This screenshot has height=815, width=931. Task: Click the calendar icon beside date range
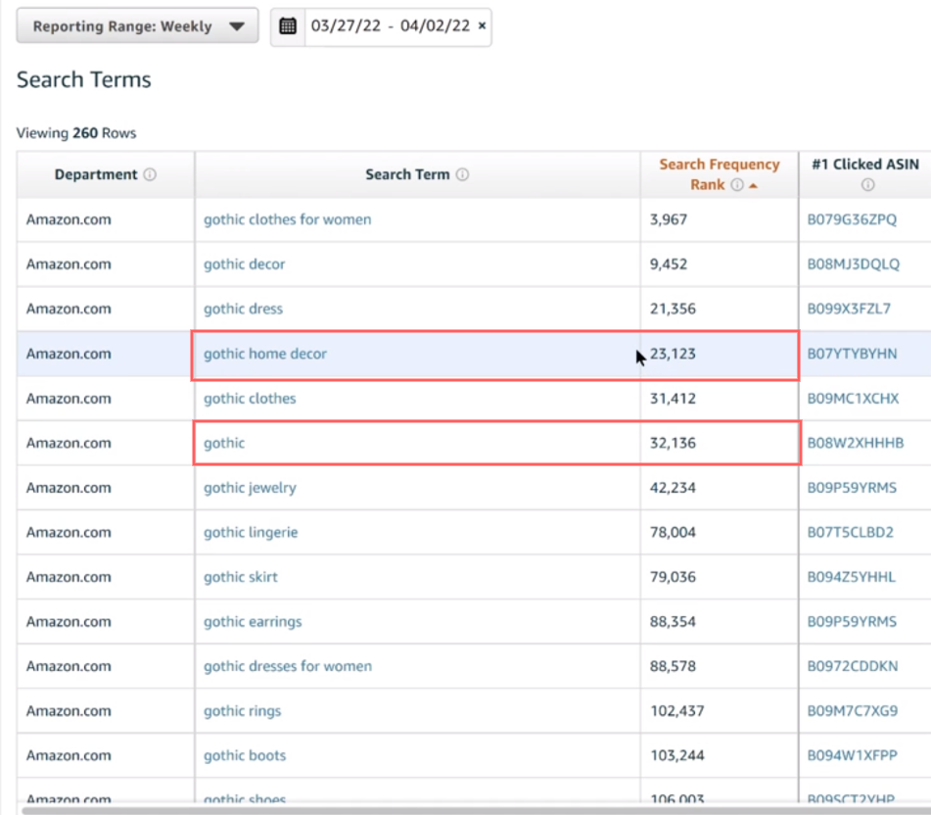tap(288, 26)
